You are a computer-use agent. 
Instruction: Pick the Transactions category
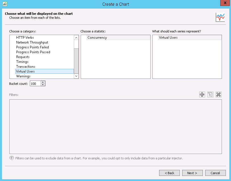tap(26, 67)
